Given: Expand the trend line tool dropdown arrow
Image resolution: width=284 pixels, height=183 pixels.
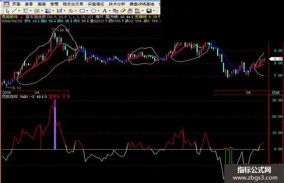Looking at the screenshot, I should 19,11.
